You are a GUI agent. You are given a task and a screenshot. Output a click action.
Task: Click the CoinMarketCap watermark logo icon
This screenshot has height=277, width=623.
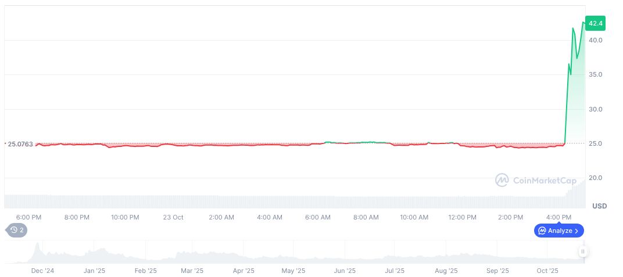(502, 181)
